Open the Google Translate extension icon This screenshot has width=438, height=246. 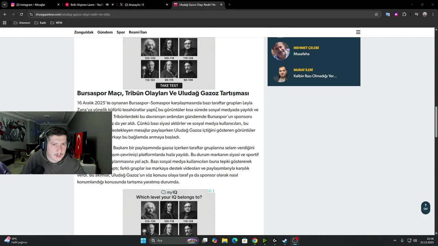coord(388,14)
